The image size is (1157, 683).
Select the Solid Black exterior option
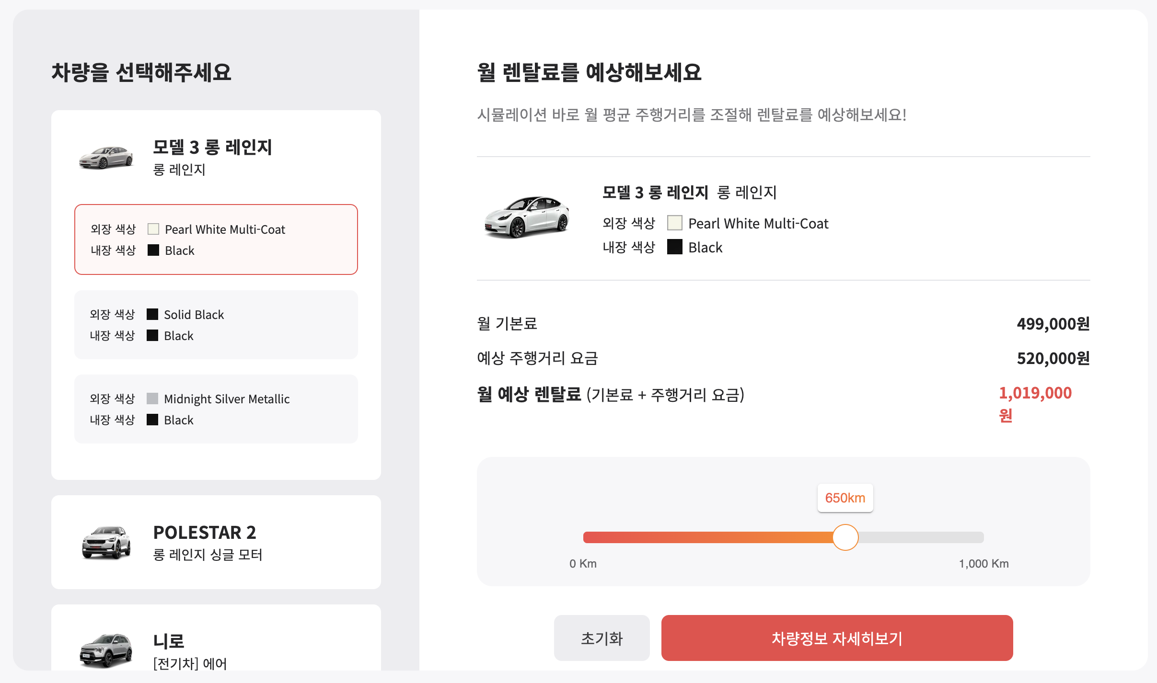click(x=216, y=325)
